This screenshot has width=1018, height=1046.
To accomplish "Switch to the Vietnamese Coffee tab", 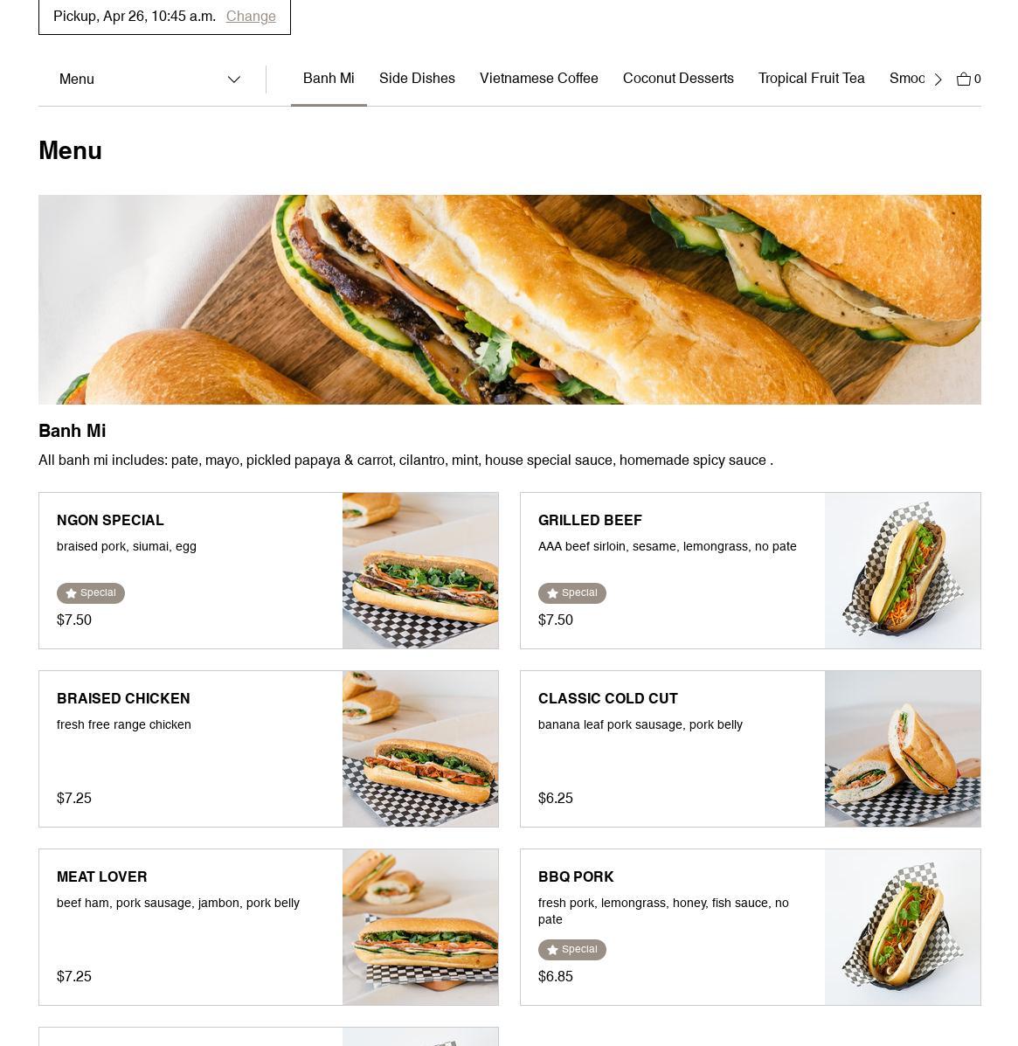I will pos(538,78).
